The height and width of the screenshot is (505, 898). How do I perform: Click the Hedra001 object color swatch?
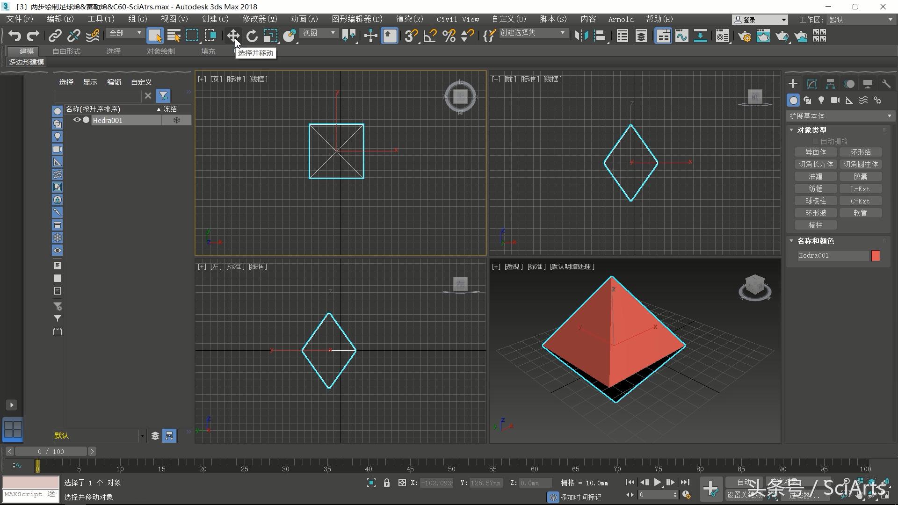click(877, 256)
